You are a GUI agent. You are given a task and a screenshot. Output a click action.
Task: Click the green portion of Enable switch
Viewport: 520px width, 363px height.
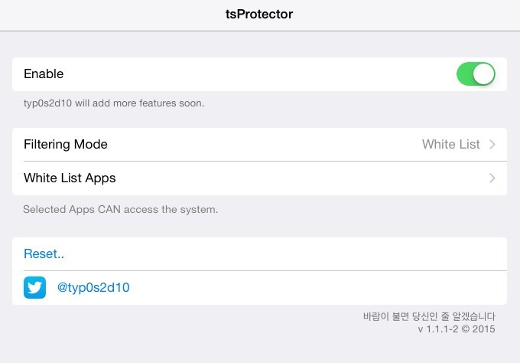[464, 74]
